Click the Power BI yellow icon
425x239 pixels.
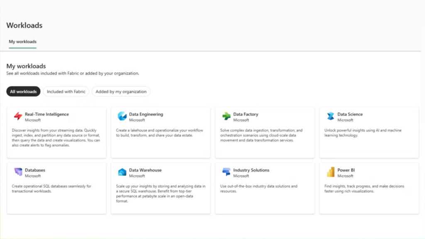330,172
